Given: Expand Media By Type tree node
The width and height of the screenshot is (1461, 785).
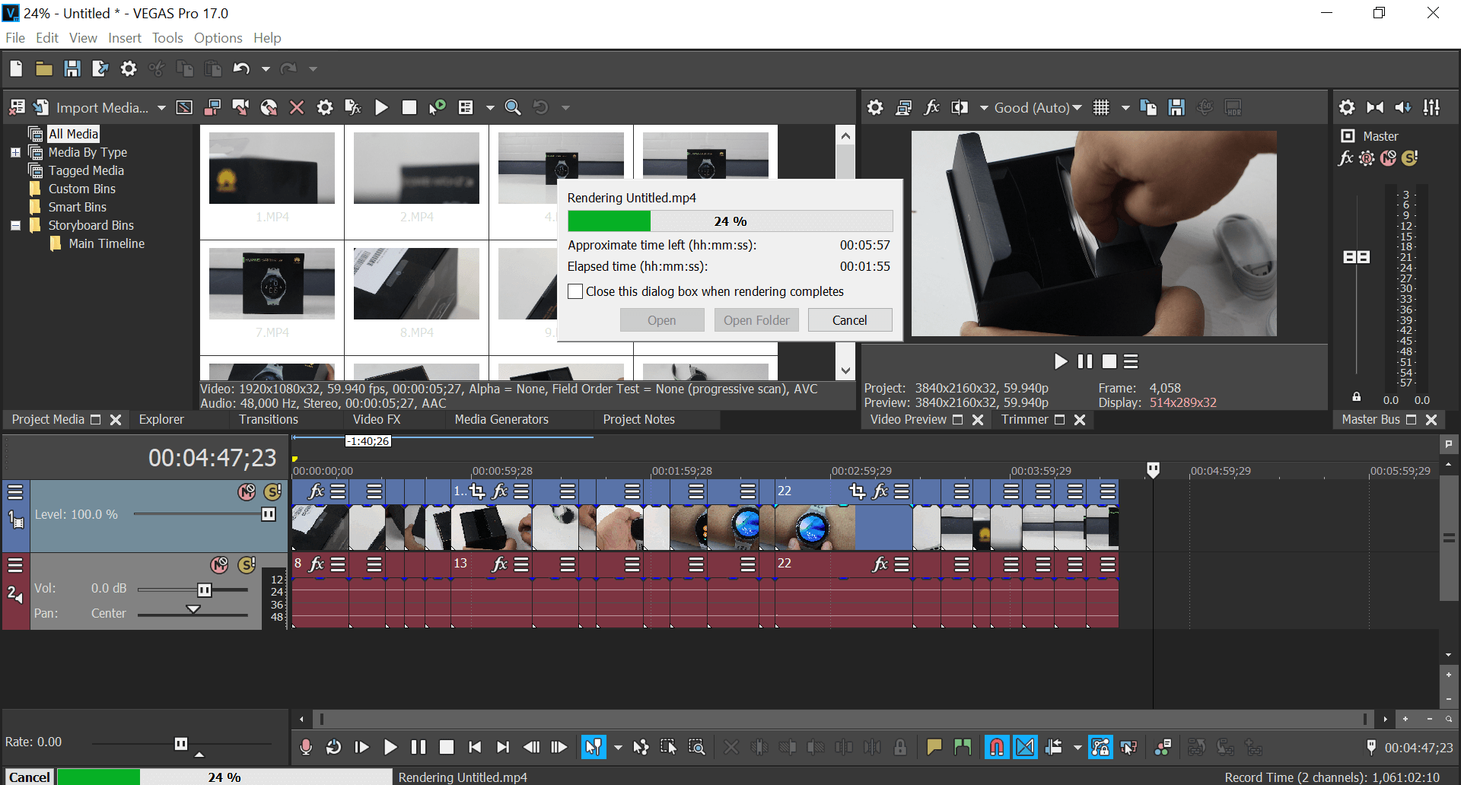Looking at the screenshot, I should point(15,152).
